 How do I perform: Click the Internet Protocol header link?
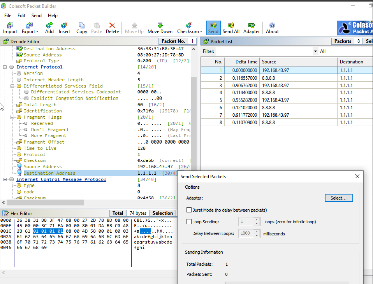click(x=39, y=67)
